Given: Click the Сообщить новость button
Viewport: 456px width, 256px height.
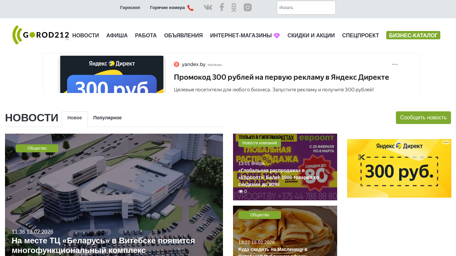Looking at the screenshot, I should (423, 118).
